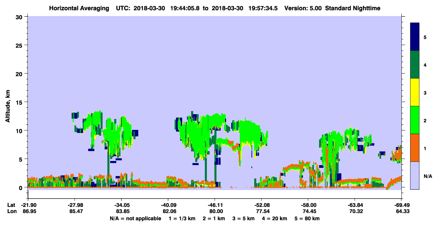Click legend text 'N/A = not applicable'
The height and width of the screenshot is (228, 446).
point(136,218)
